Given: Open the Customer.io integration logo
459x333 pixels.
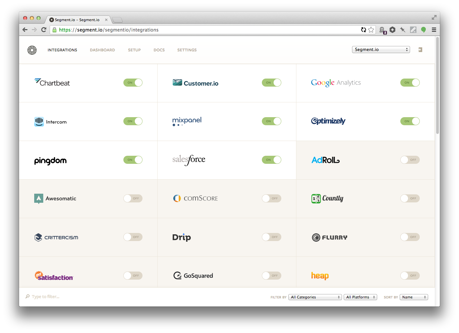Looking at the screenshot, I should pos(195,83).
